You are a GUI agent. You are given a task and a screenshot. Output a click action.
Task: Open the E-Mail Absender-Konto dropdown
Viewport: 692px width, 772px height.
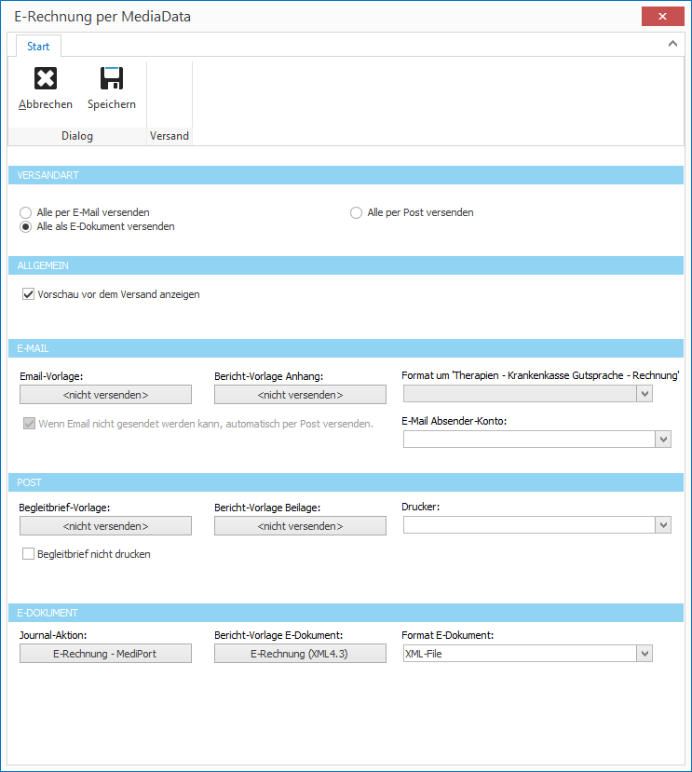pyautogui.click(x=663, y=440)
